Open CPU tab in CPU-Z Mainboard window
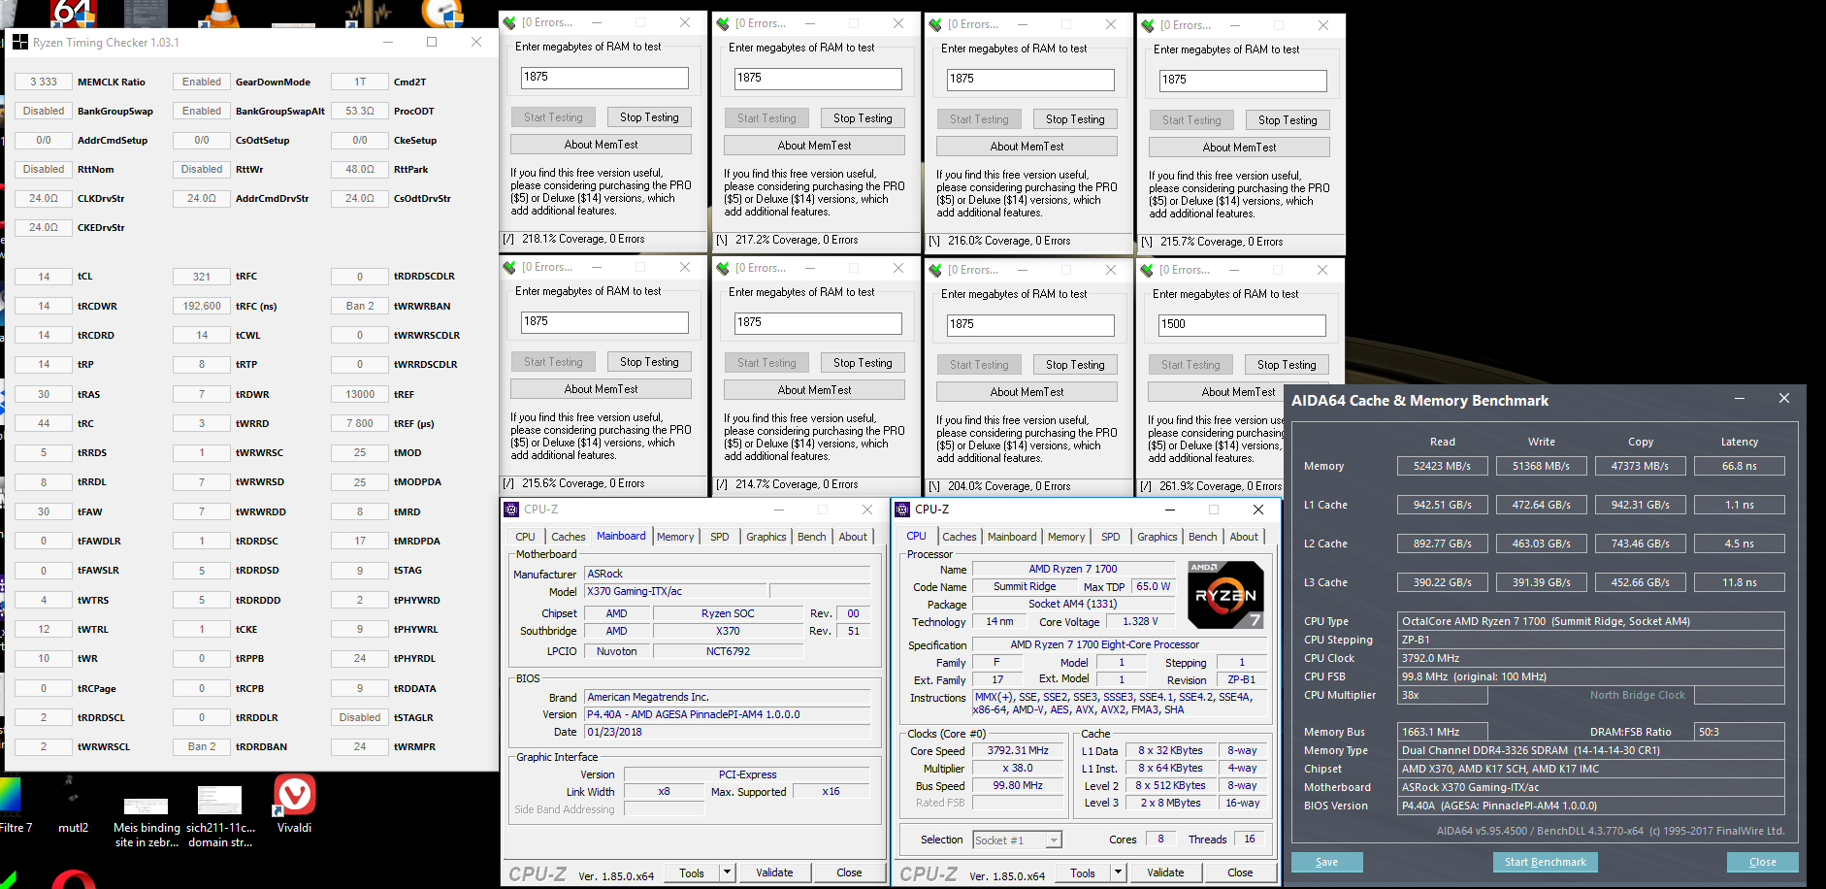Screen dimensions: 1826x889 [525, 537]
